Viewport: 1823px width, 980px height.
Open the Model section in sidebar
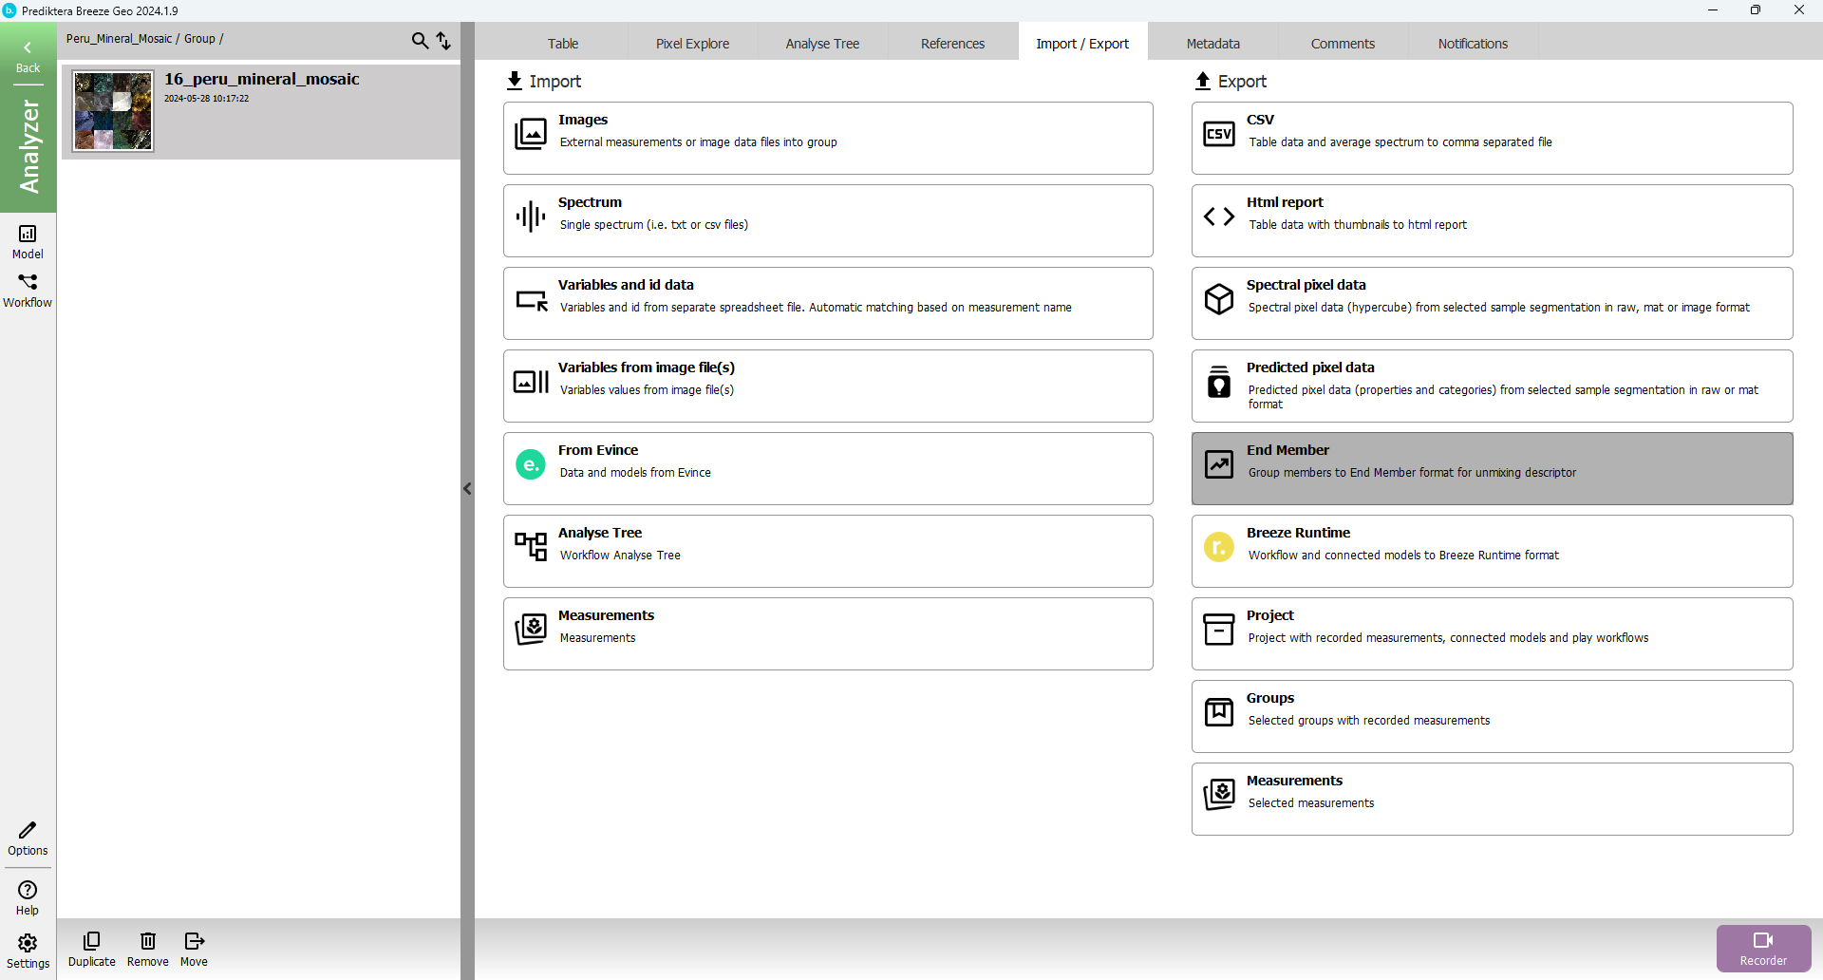[28, 241]
